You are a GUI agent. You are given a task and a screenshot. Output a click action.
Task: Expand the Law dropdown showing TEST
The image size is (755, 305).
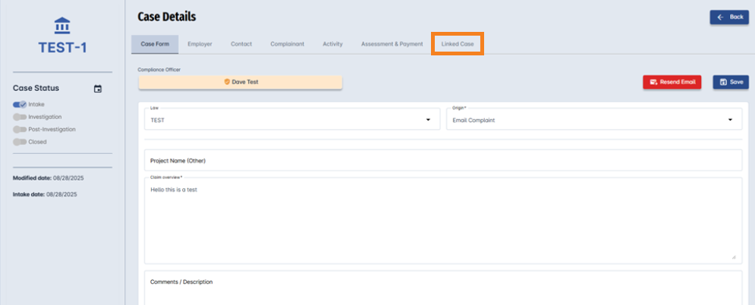point(292,119)
